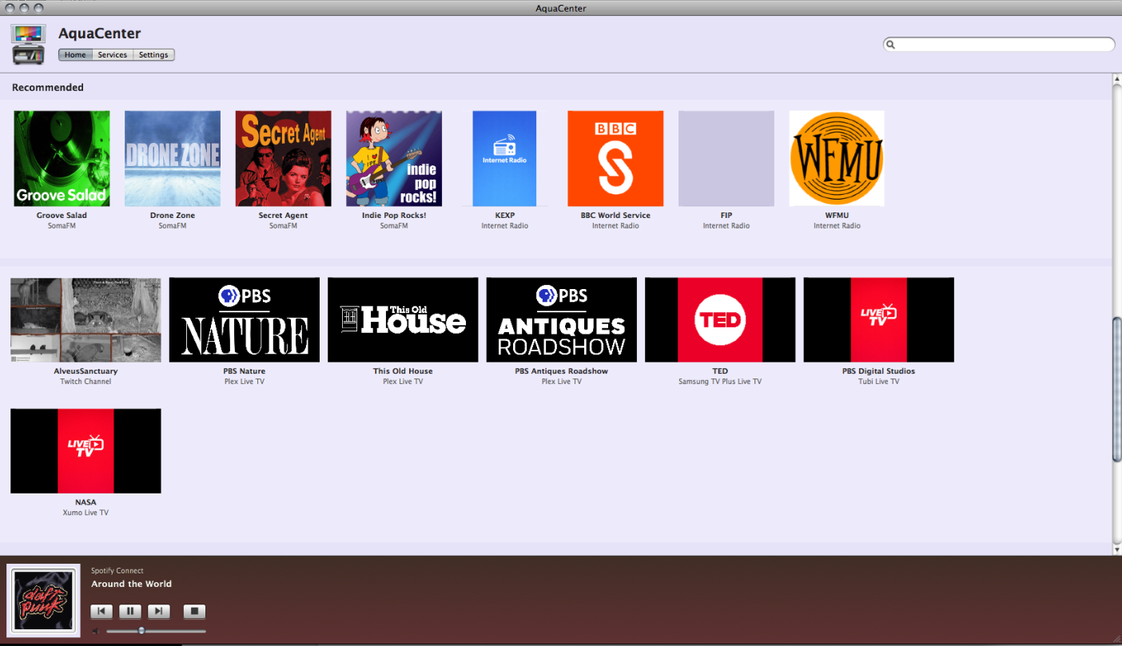Click the This Old House title text
This screenshot has height=646, width=1122.
403,371
